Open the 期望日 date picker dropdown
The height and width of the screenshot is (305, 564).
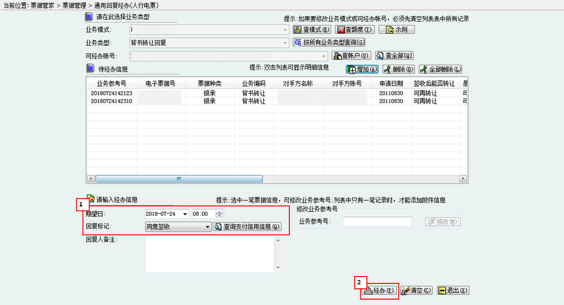(x=185, y=214)
